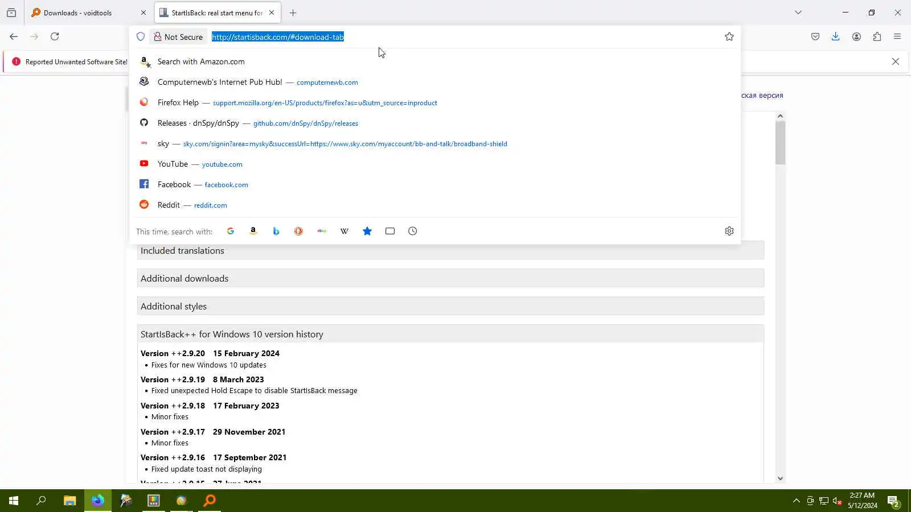Search this time with Wikipedia
The width and height of the screenshot is (911, 512).
click(344, 231)
